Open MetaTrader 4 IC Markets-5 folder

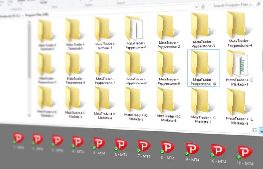(x=136, y=104)
